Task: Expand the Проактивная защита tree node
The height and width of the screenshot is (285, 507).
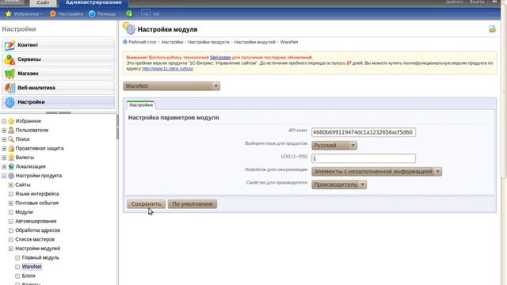Action: [x=4, y=149]
